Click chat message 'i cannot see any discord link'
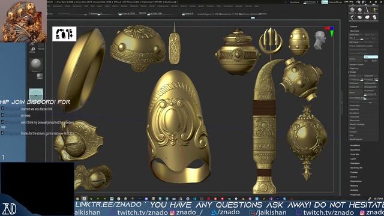 coord(37,109)
